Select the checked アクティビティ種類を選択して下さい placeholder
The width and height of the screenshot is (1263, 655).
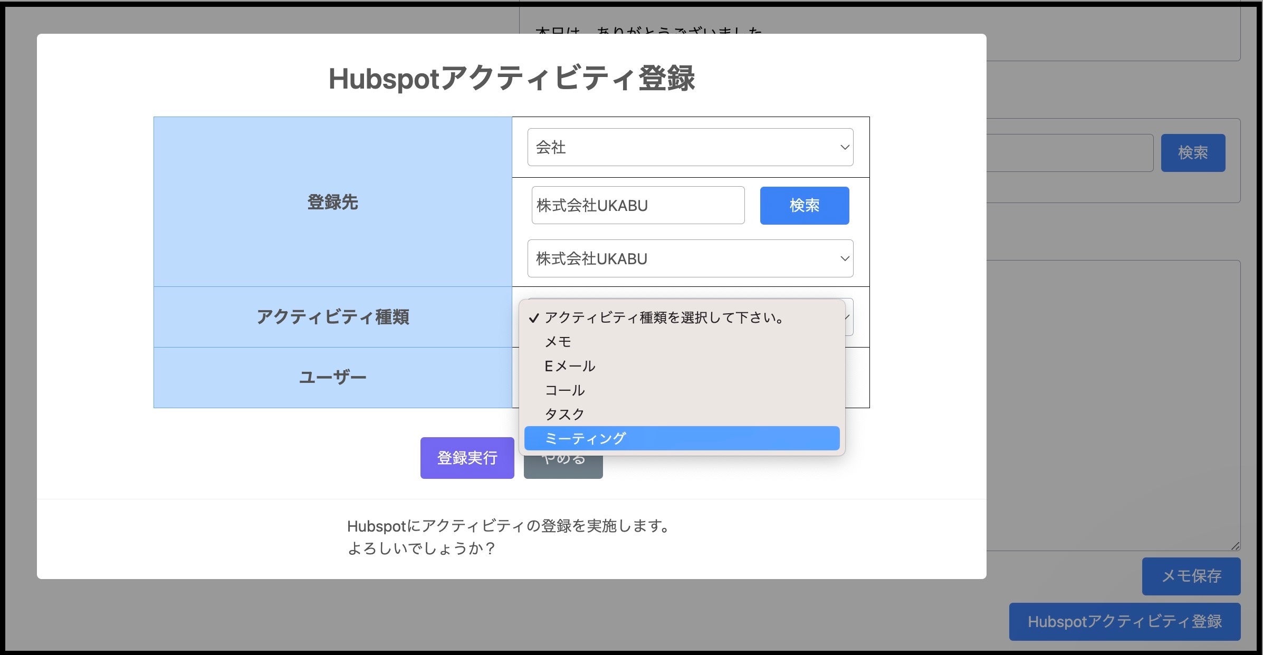click(x=664, y=317)
